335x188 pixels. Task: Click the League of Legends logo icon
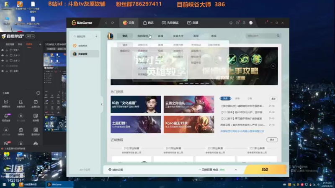[111, 36]
